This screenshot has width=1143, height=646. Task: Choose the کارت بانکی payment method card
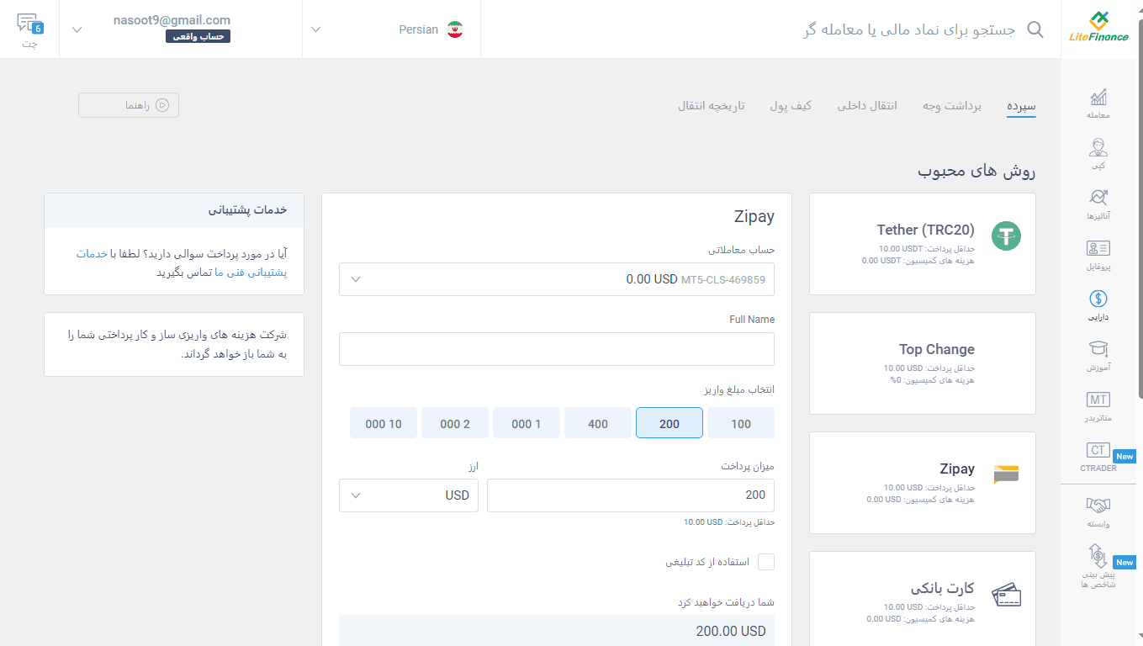tap(923, 599)
